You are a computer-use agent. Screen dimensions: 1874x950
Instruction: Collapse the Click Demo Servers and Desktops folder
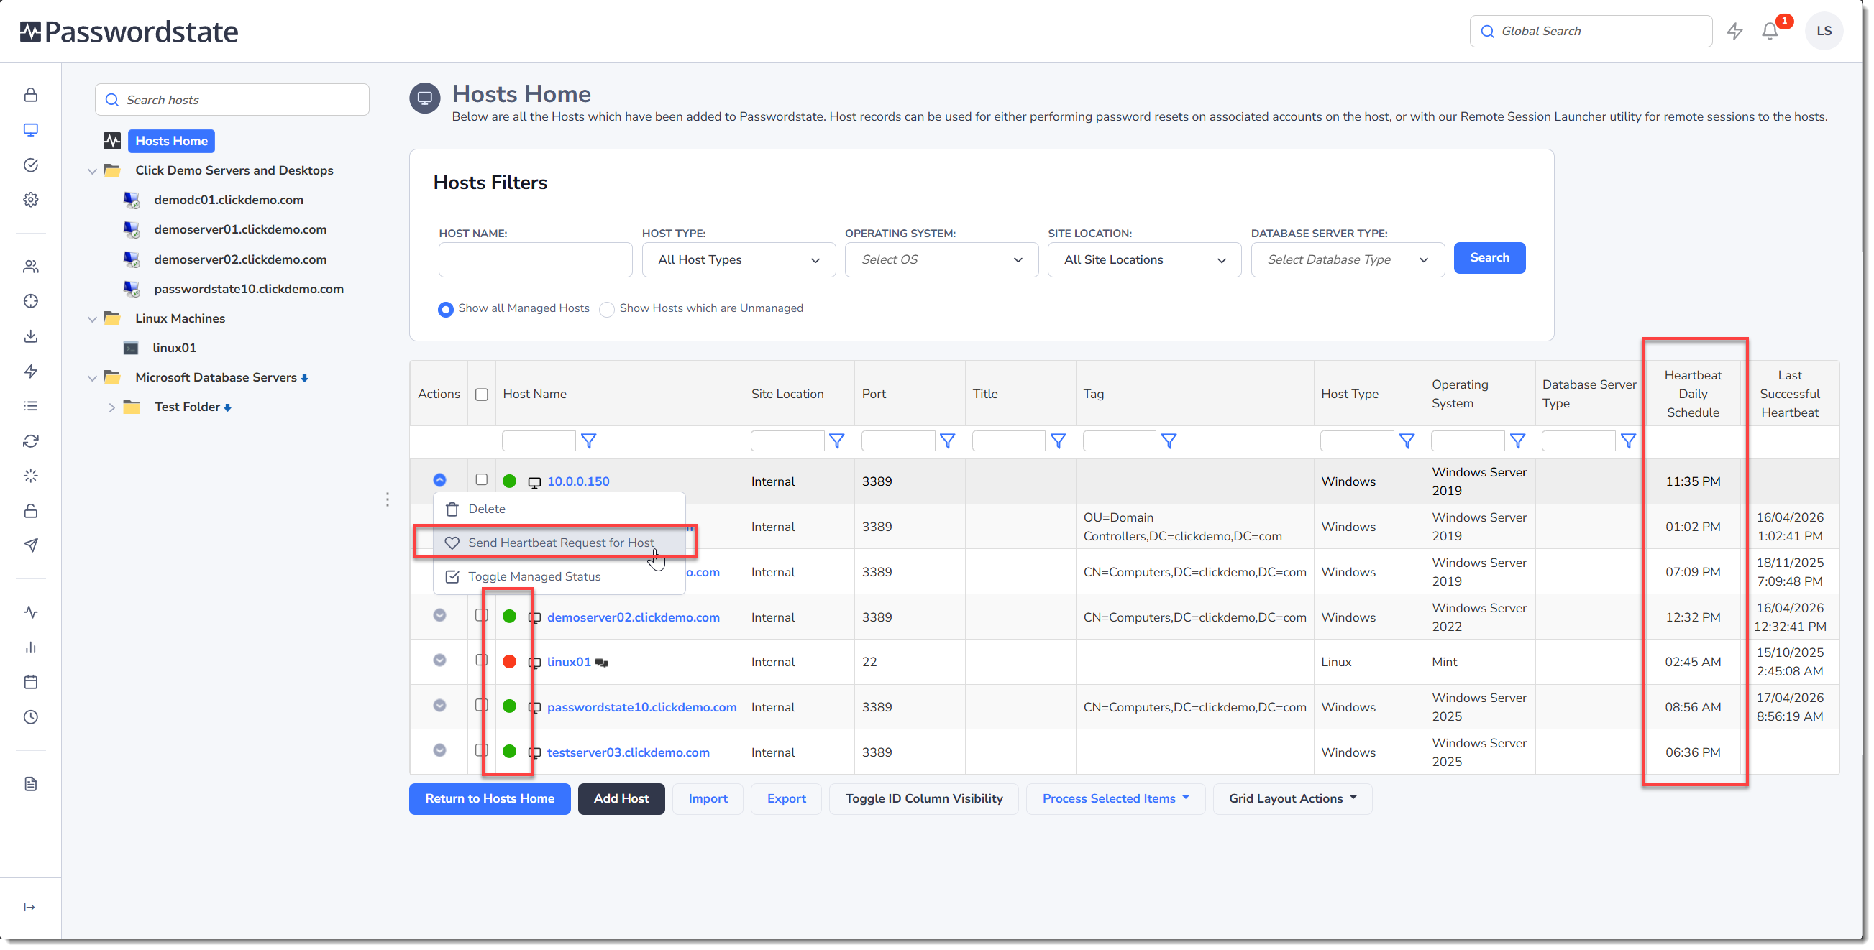(x=91, y=172)
